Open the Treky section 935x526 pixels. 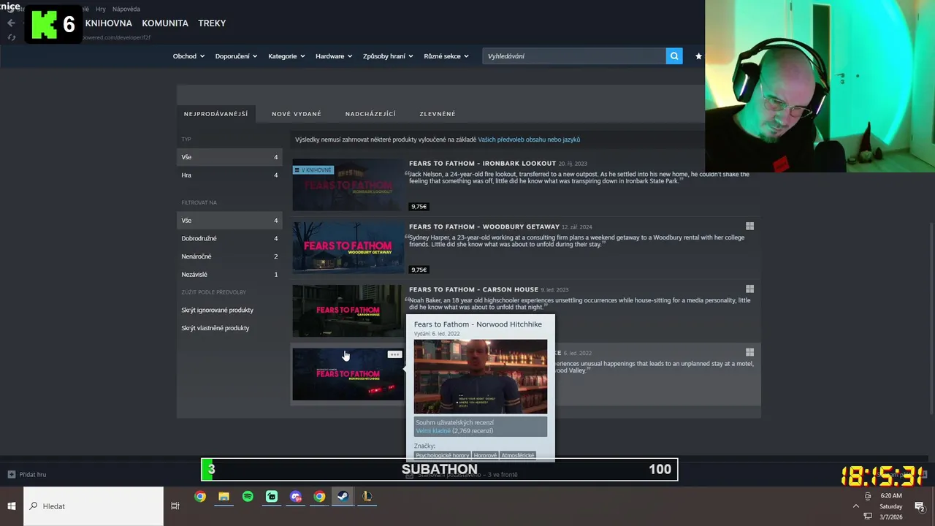tap(212, 23)
